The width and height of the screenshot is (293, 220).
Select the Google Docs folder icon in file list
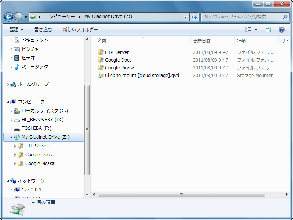coord(100,60)
